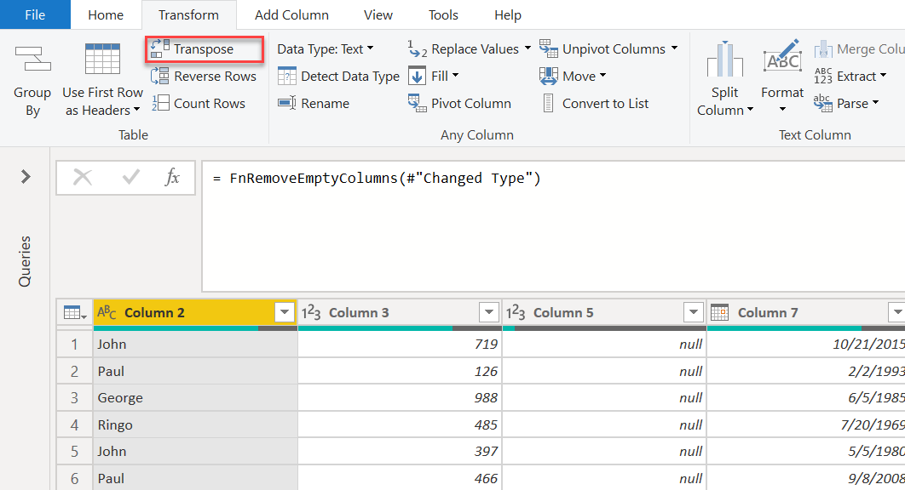Confirm formula with the checkmark icon

click(131, 177)
